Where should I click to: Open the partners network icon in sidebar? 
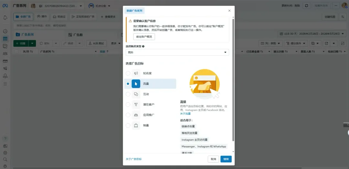click(5, 76)
